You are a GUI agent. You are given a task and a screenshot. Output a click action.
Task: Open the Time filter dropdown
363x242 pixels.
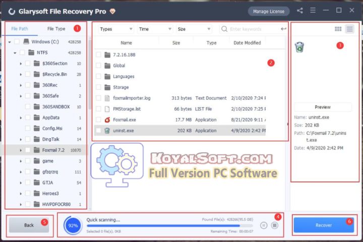pyautogui.click(x=155, y=29)
